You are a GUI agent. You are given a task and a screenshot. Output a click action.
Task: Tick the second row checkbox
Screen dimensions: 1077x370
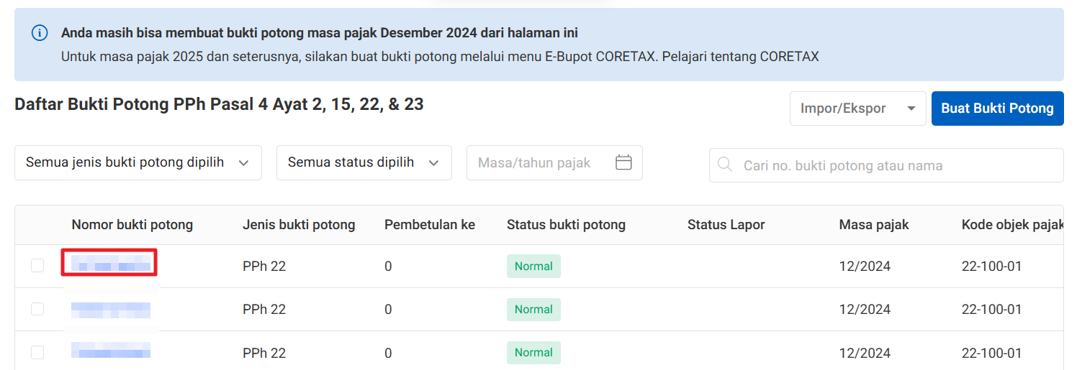click(x=37, y=309)
